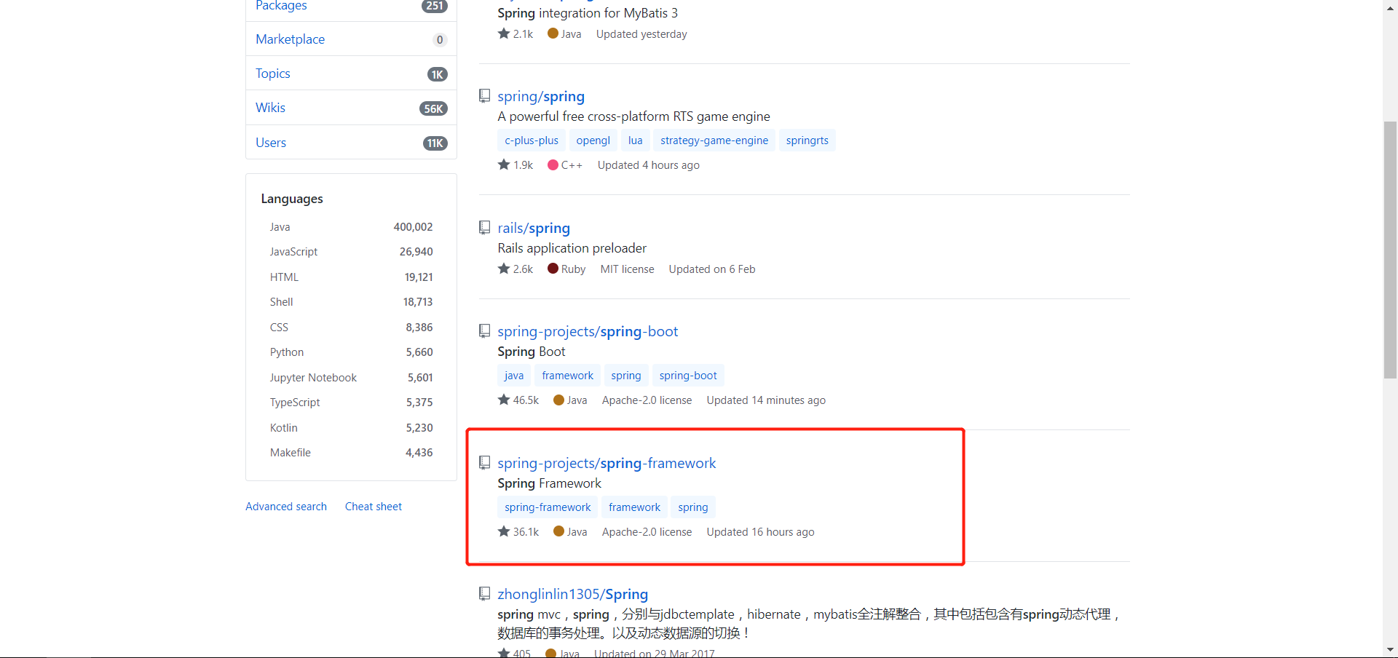Open the Advanced search link

(286, 507)
